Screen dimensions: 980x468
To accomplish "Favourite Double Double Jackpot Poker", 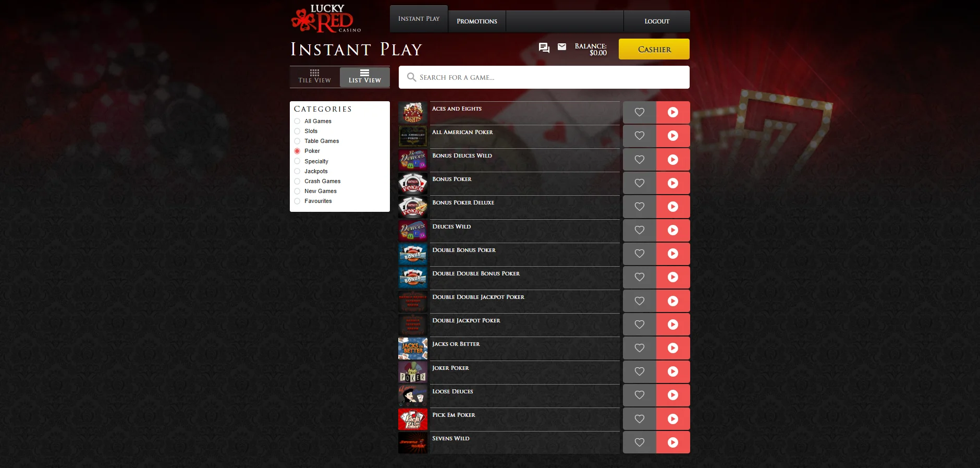I will (x=640, y=301).
